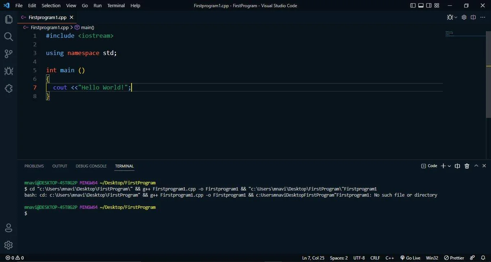This screenshot has height=262, width=491.
Task: Click Ln 7, Col 25 to go to line
Action: click(313, 258)
